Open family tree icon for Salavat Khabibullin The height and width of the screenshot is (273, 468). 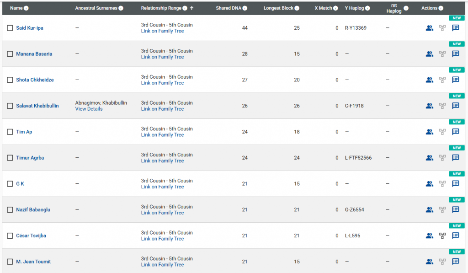click(x=442, y=106)
